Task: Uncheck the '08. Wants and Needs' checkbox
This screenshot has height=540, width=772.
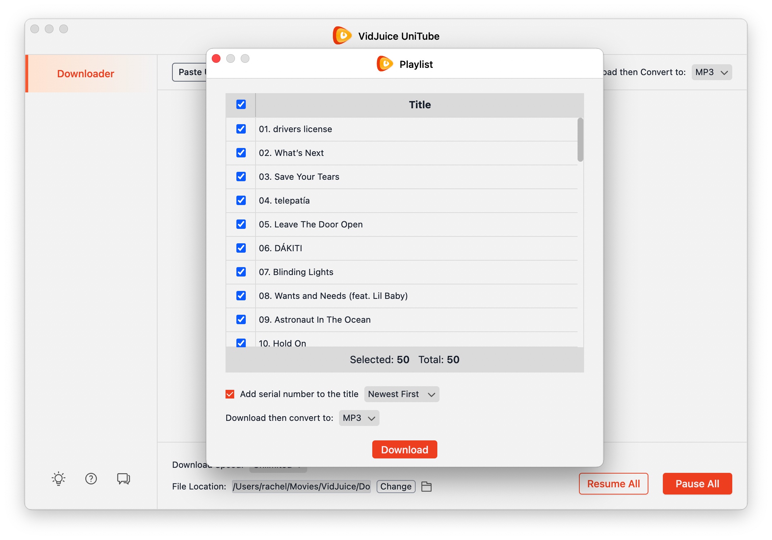Action: pyautogui.click(x=241, y=296)
